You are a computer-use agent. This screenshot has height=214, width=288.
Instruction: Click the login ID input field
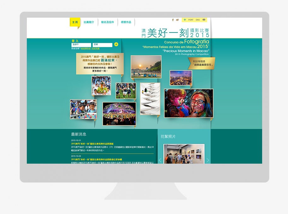(x=81, y=45)
